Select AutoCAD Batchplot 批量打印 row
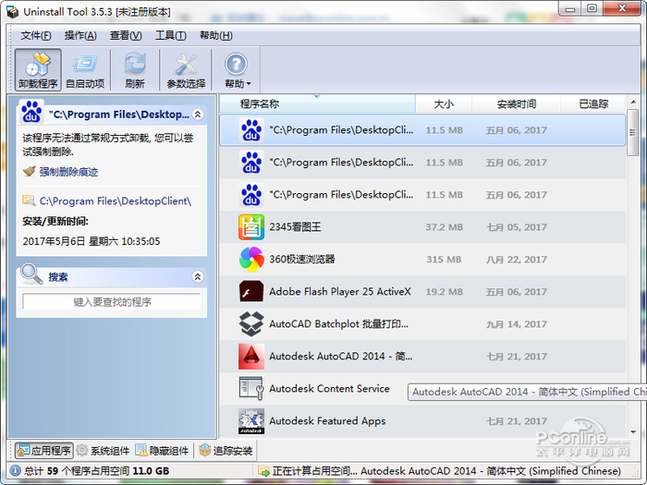The image size is (647, 485). point(422,323)
